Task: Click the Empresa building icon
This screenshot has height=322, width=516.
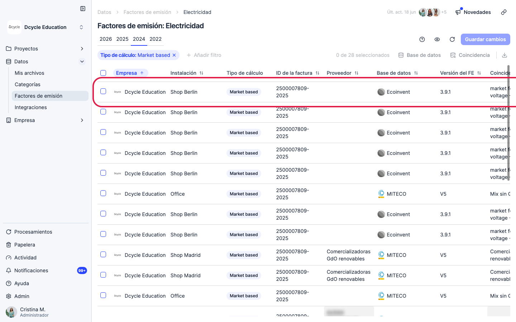Action: [9, 120]
